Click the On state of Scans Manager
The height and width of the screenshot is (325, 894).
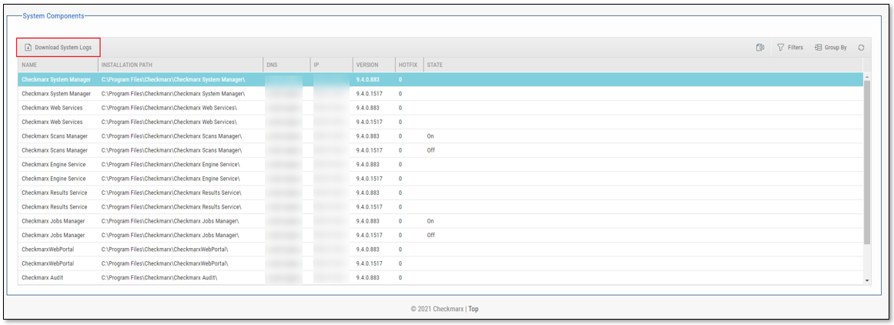[430, 136]
